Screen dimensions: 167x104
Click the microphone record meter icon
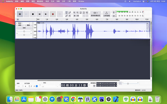click(x=114, y=12)
